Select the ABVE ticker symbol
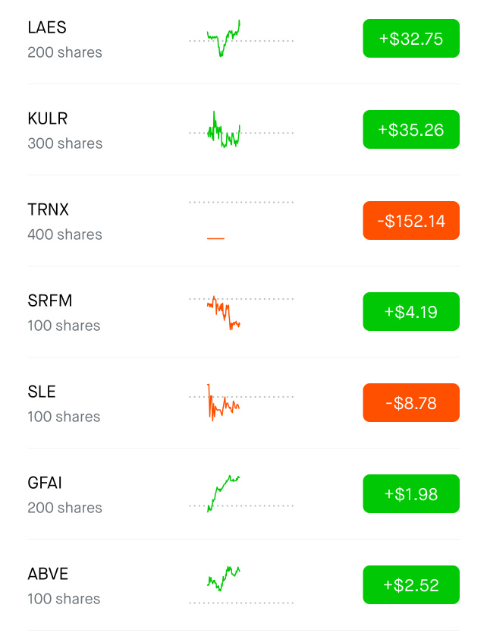 pyautogui.click(x=48, y=574)
